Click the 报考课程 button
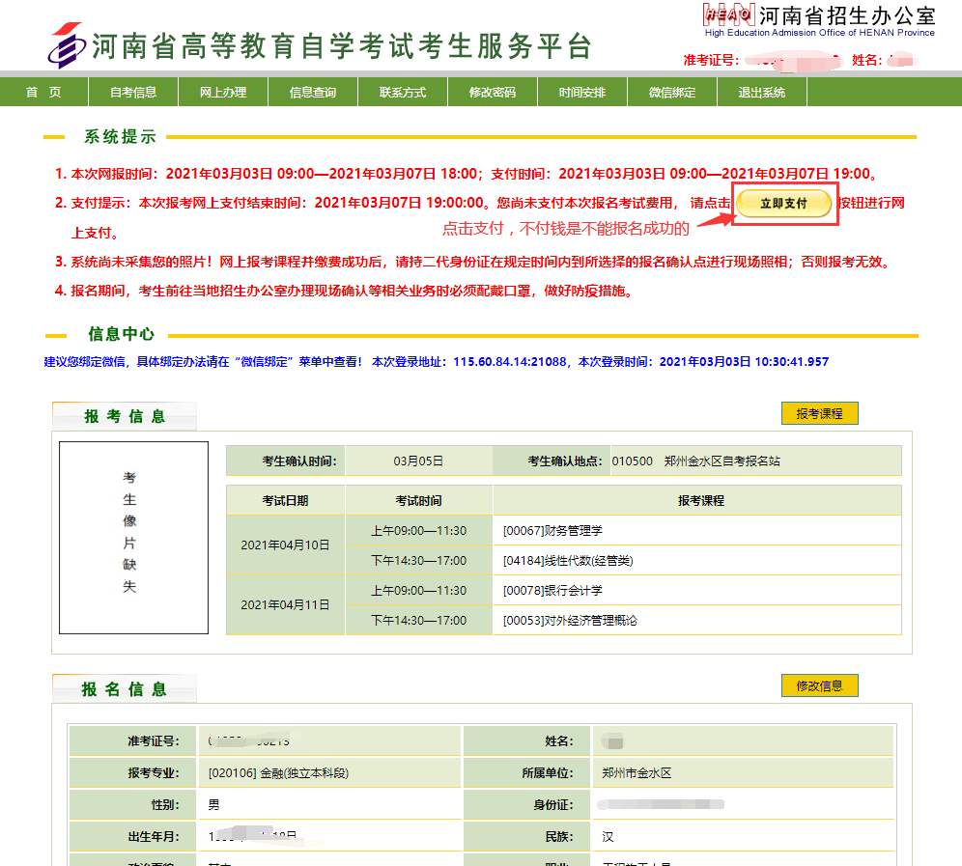Image resolution: width=962 pixels, height=866 pixels. click(x=819, y=413)
